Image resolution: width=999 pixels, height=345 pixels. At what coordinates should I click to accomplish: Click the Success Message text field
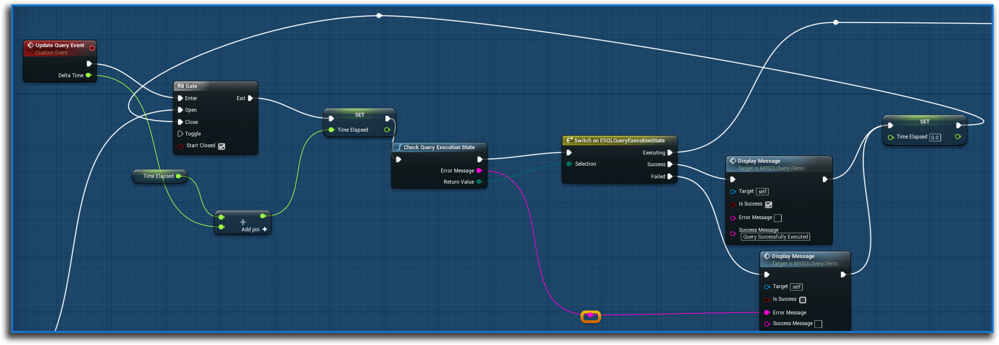click(x=775, y=237)
